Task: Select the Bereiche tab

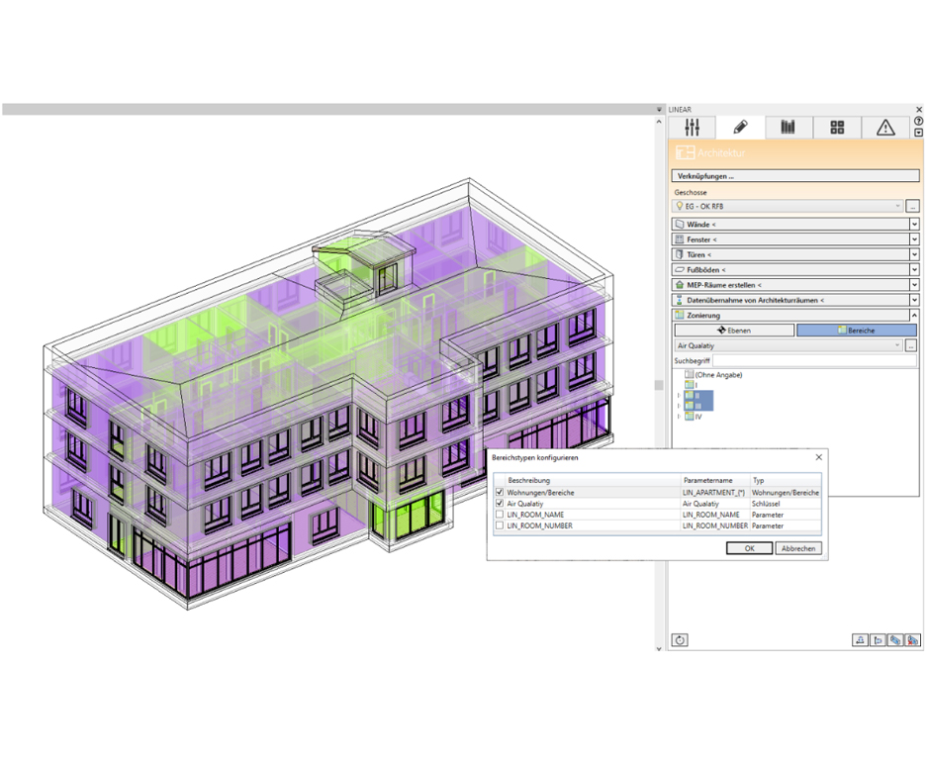Action: coord(856,331)
